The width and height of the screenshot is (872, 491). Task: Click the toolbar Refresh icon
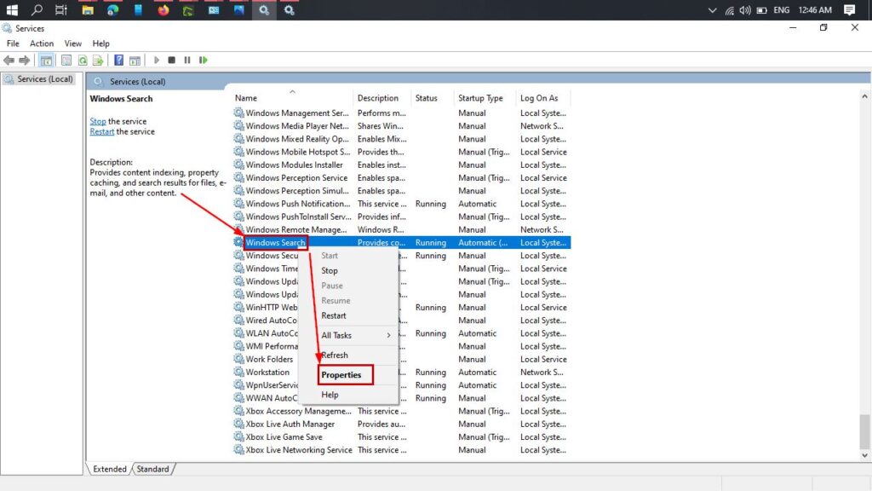83,61
